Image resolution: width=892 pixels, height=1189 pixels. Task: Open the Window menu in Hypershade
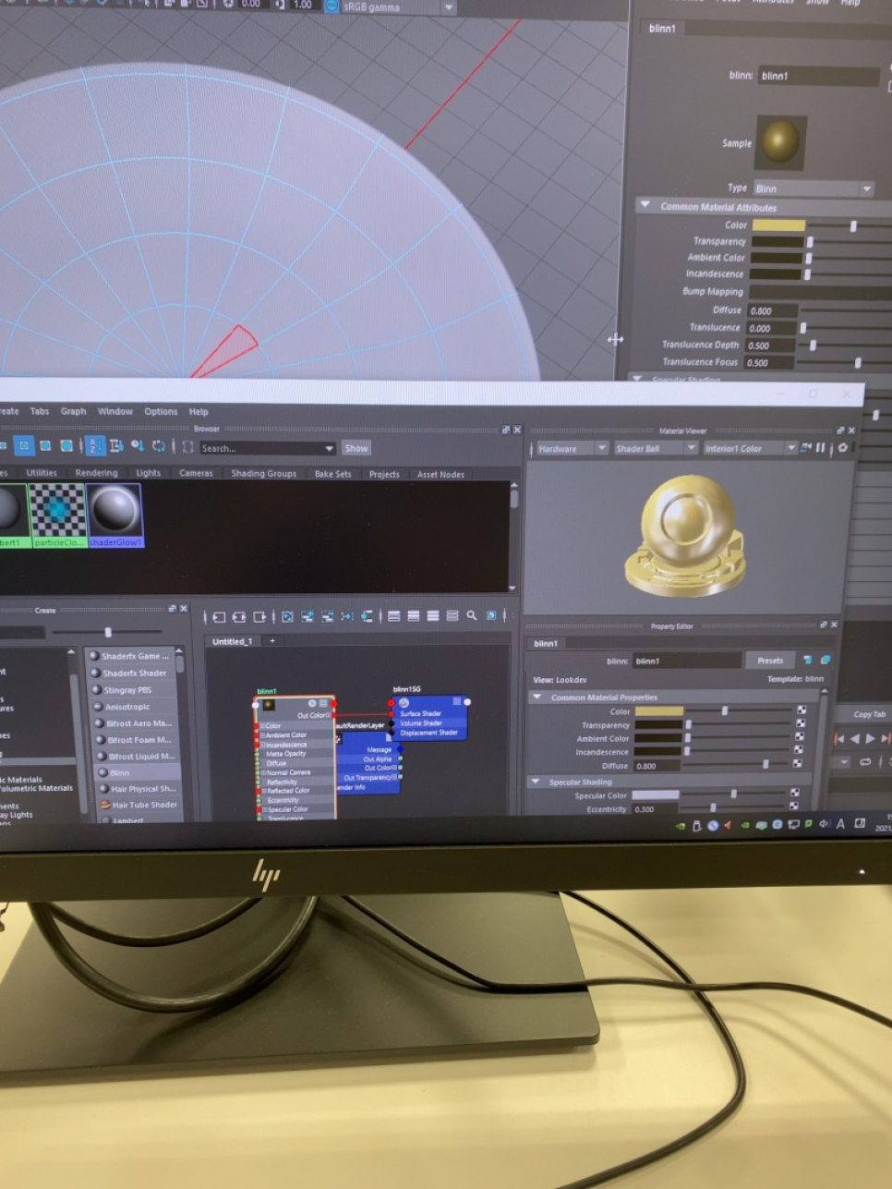115,411
